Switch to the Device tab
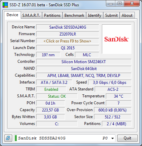 (12, 15)
